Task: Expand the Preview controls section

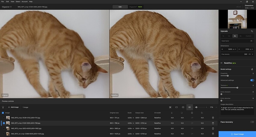Action: click(x=8, y=101)
